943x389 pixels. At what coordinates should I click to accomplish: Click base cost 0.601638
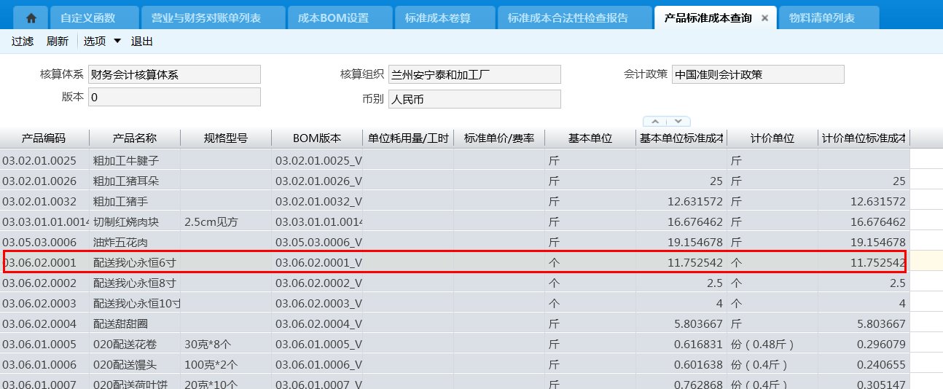698,364
